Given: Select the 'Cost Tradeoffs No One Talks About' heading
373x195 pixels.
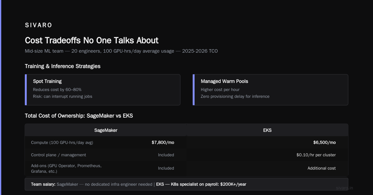Looking at the screenshot, I should pyautogui.click(x=92, y=41).
